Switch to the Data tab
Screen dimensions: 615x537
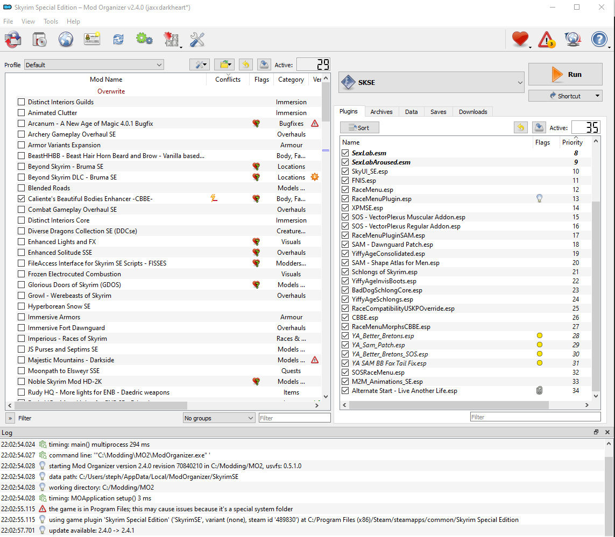coord(411,112)
